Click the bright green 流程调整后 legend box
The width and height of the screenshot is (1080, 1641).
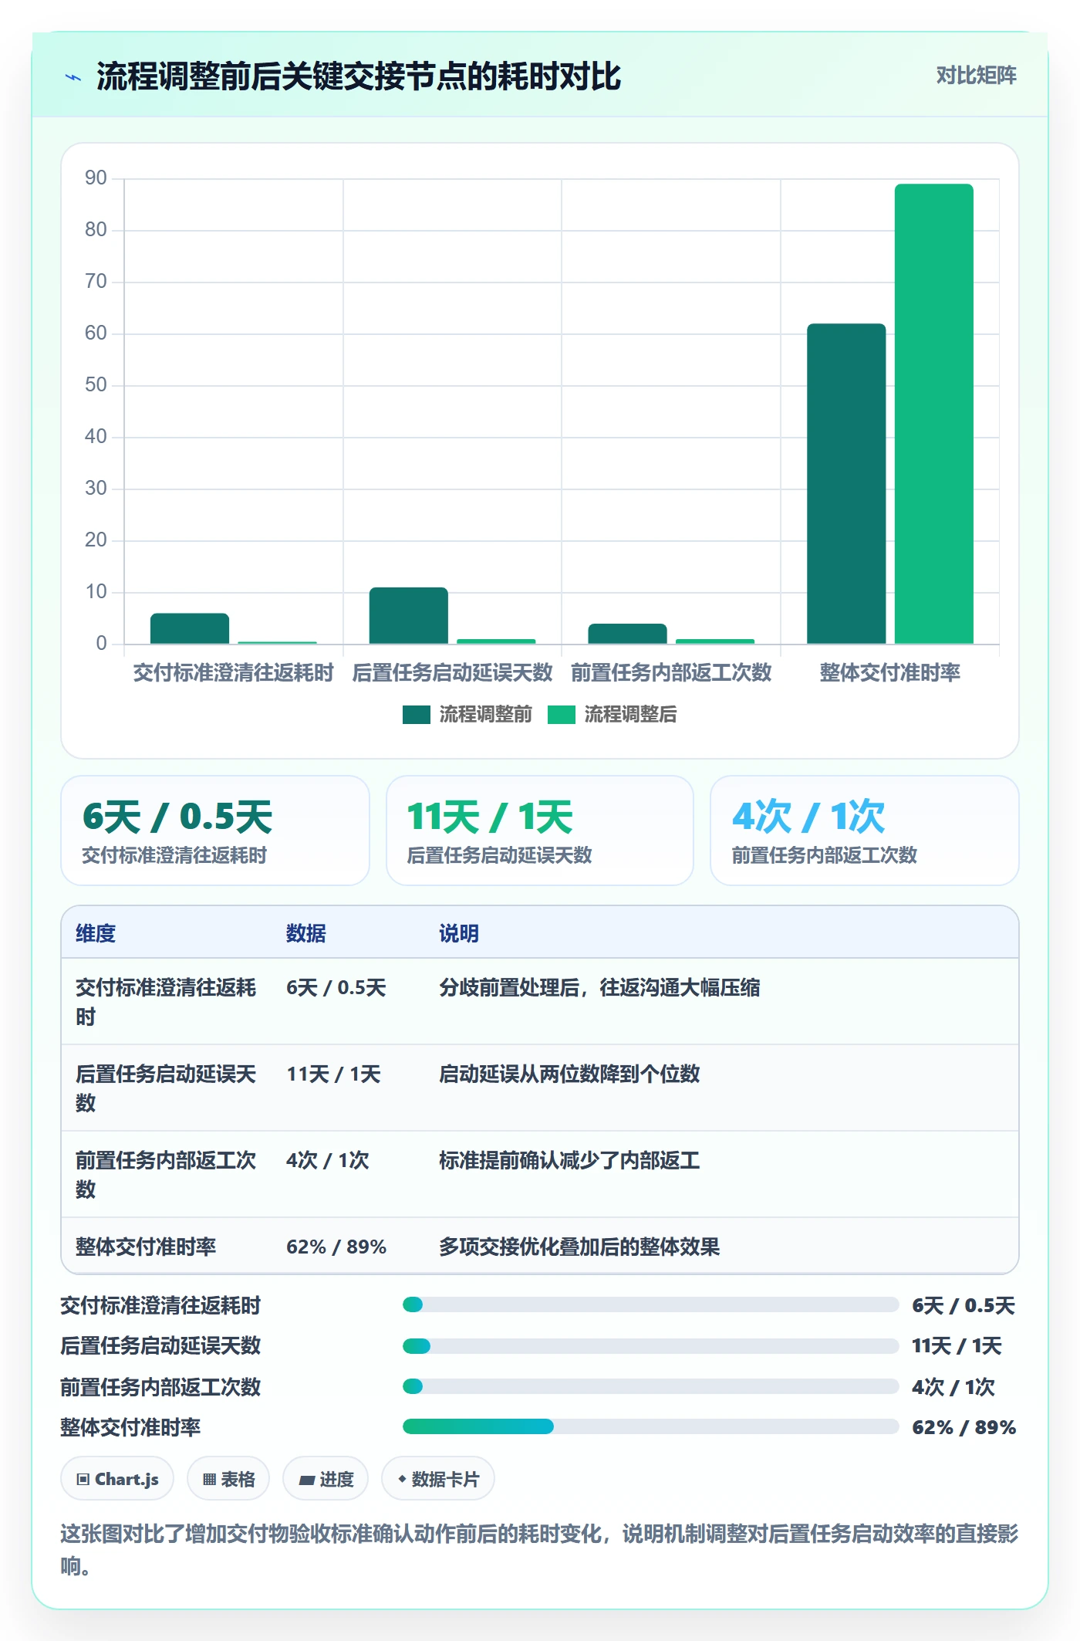click(x=562, y=714)
